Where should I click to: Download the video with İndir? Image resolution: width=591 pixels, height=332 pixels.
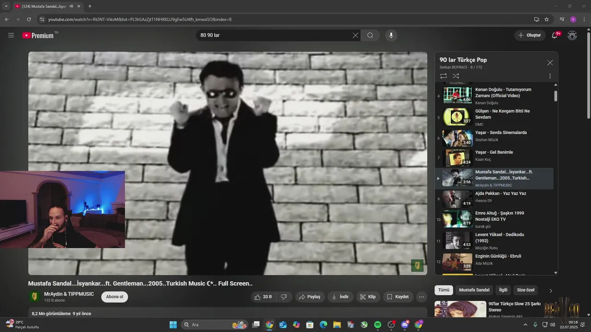tap(340, 296)
